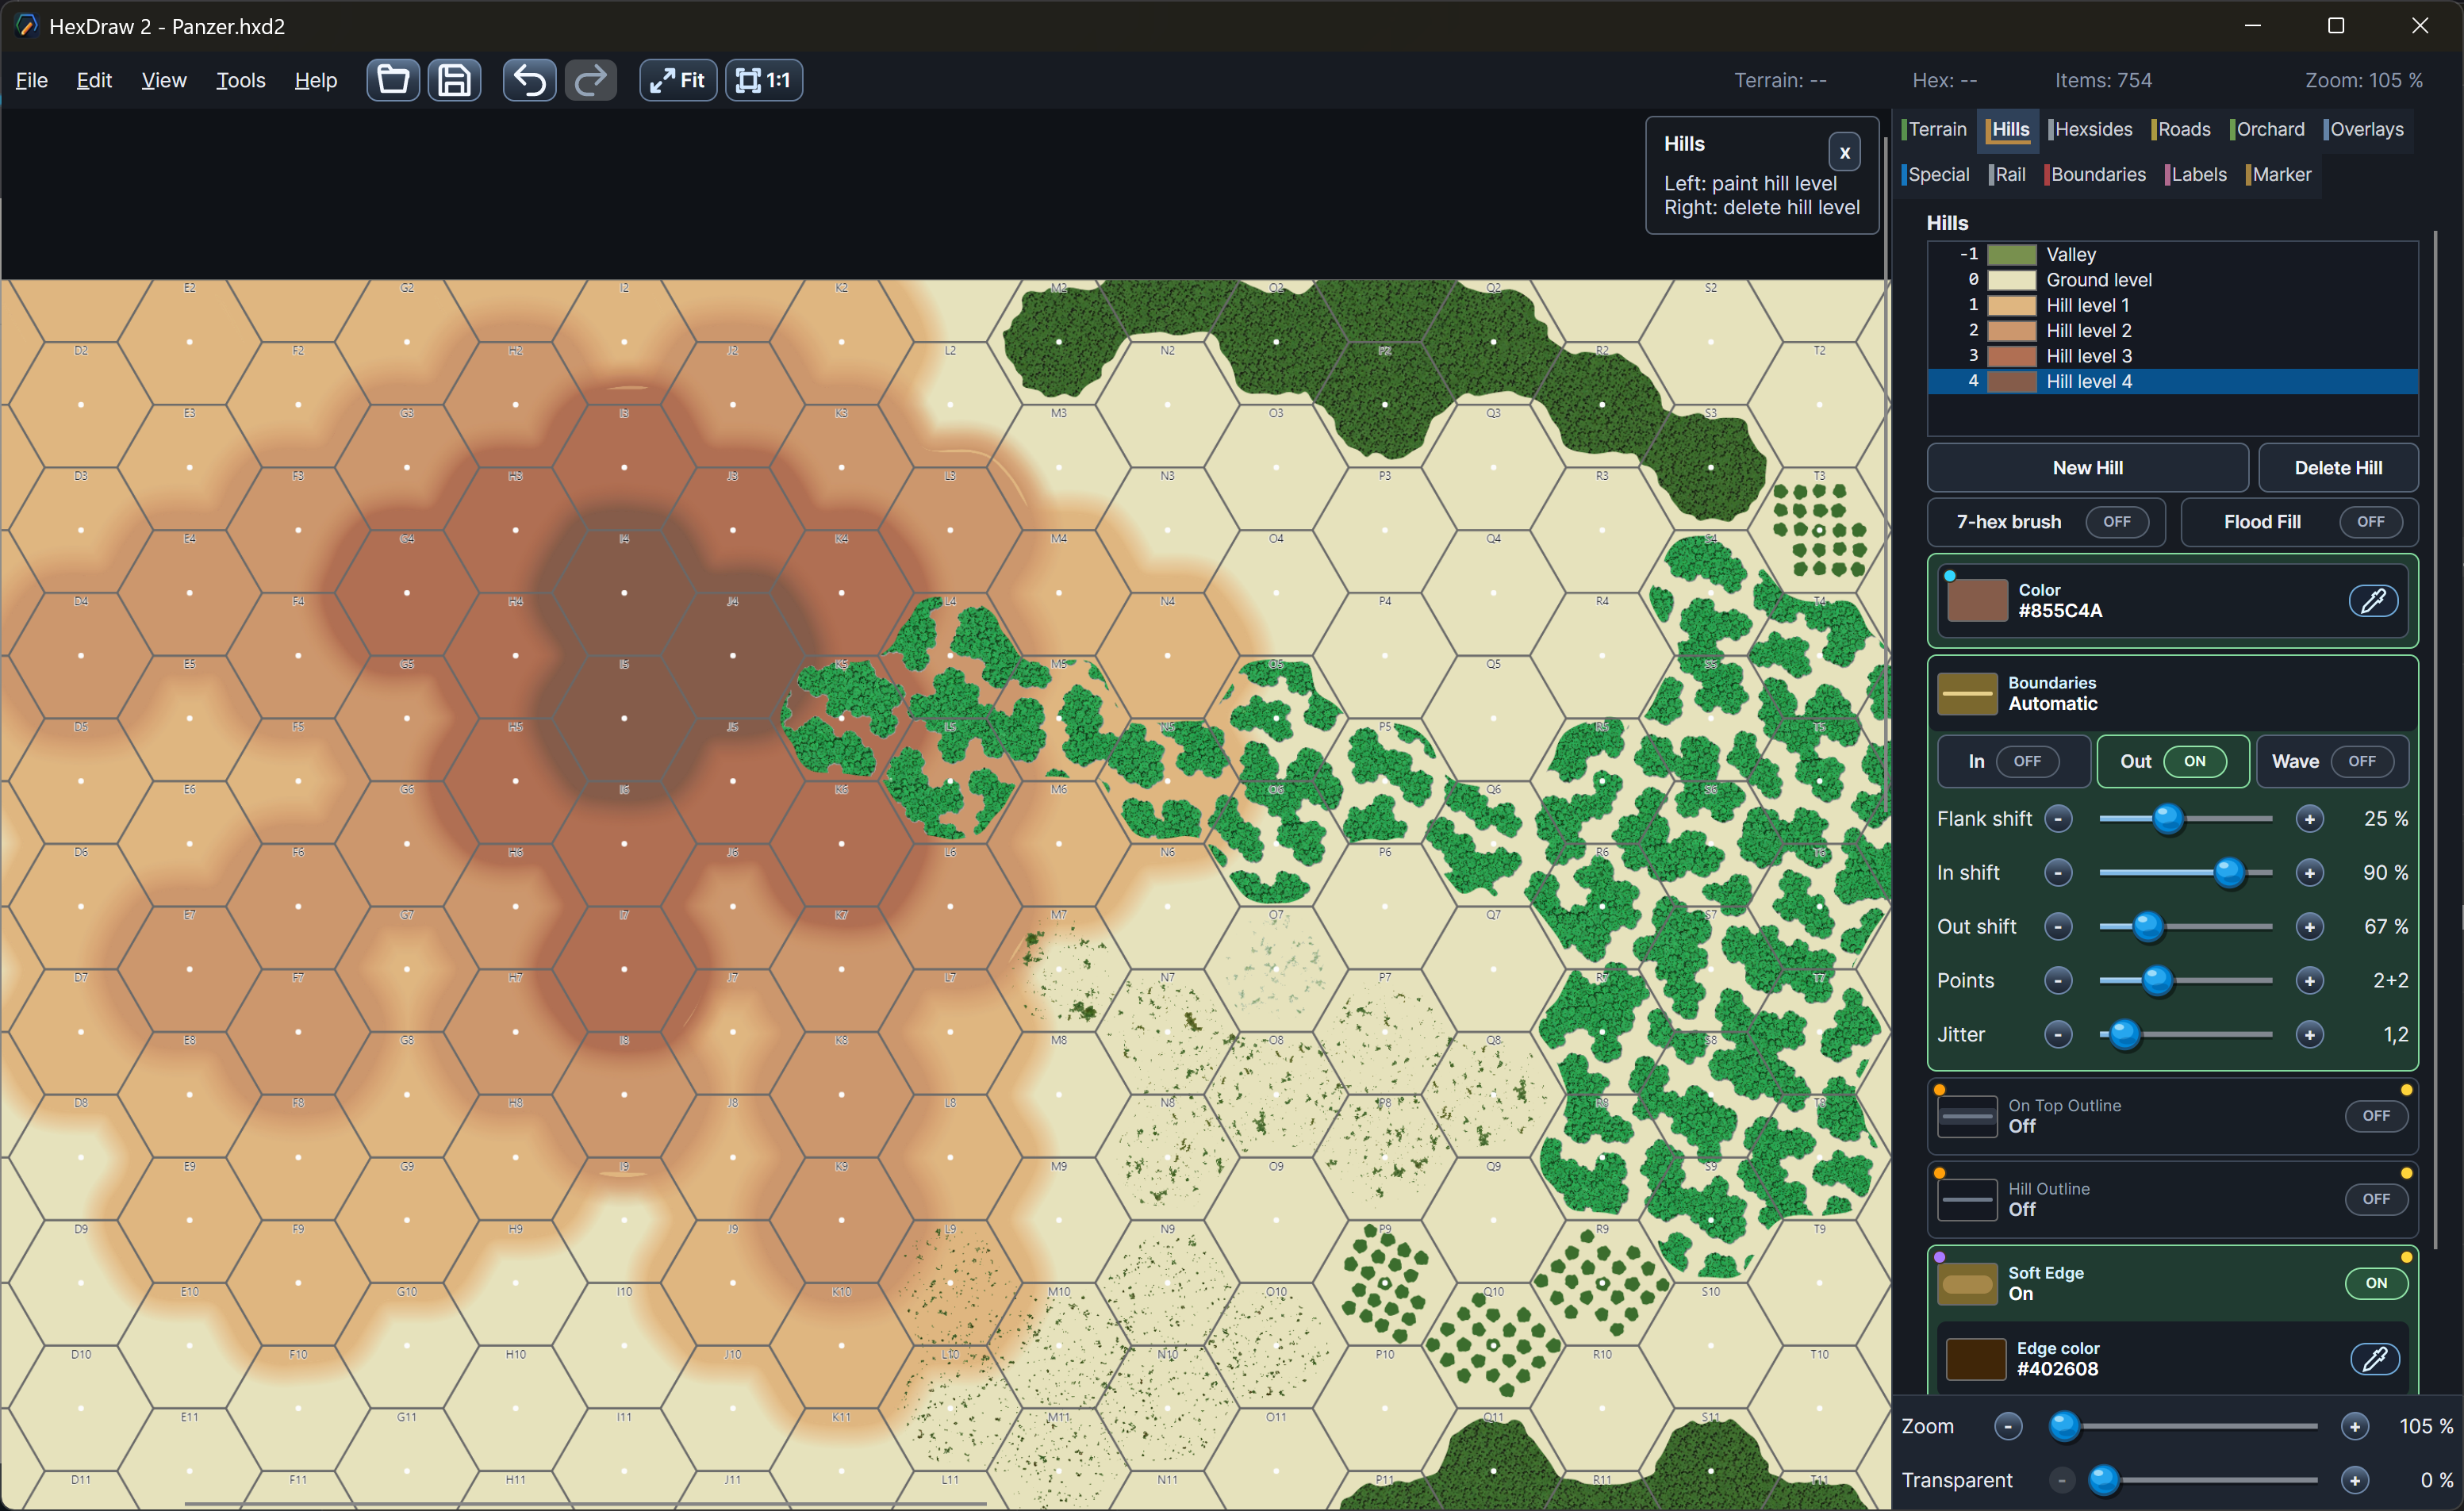Click the Boundaries Automatic style icon
Screen dimensions: 2464x1511
click(1967, 693)
